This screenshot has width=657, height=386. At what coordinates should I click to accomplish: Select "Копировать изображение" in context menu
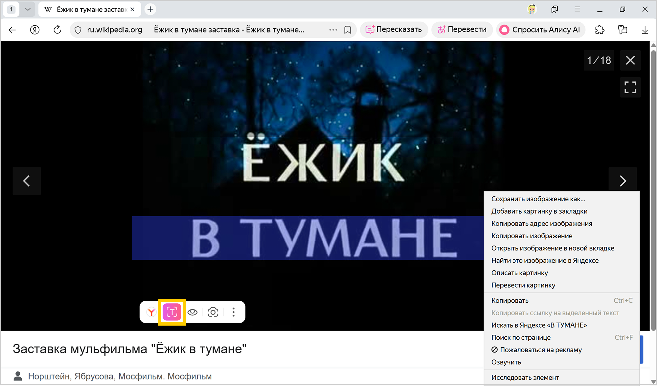[x=532, y=236]
